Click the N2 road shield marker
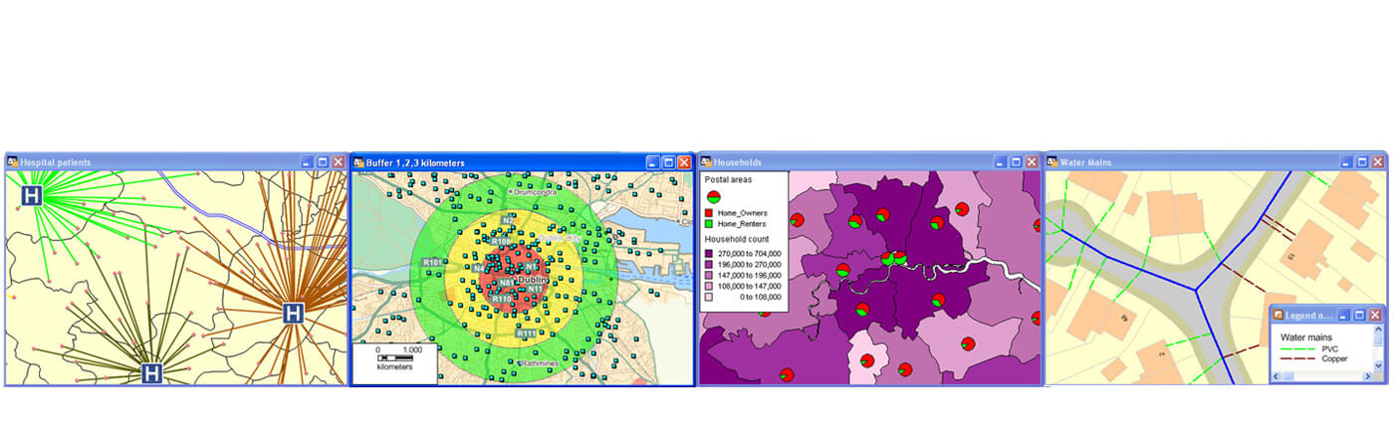This screenshot has height=448, width=1394. 509,221
